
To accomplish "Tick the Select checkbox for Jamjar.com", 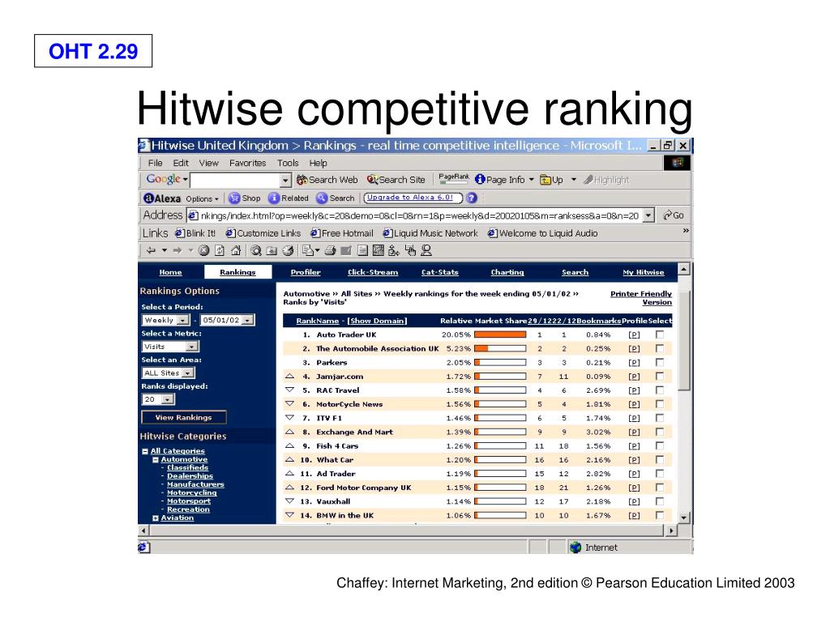I will (x=660, y=376).
